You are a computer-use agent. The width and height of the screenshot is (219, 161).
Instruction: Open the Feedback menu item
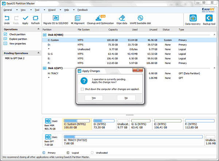(82, 10)
